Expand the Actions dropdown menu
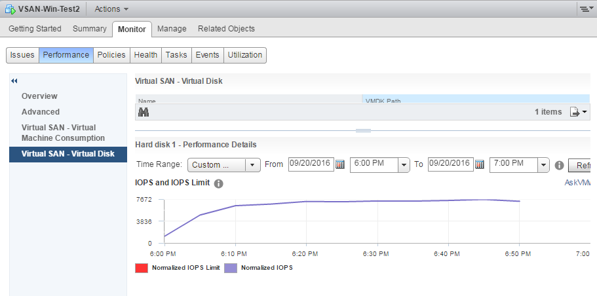Image resolution: width=597 pixels, height=296 pixels. pyautogui.click(x=111, y=9)
